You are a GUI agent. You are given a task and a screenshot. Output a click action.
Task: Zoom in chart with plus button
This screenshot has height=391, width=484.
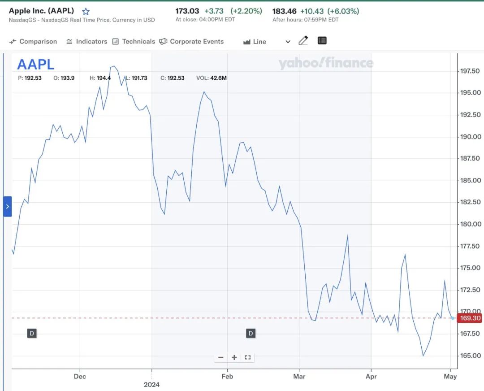pos(234,357)
